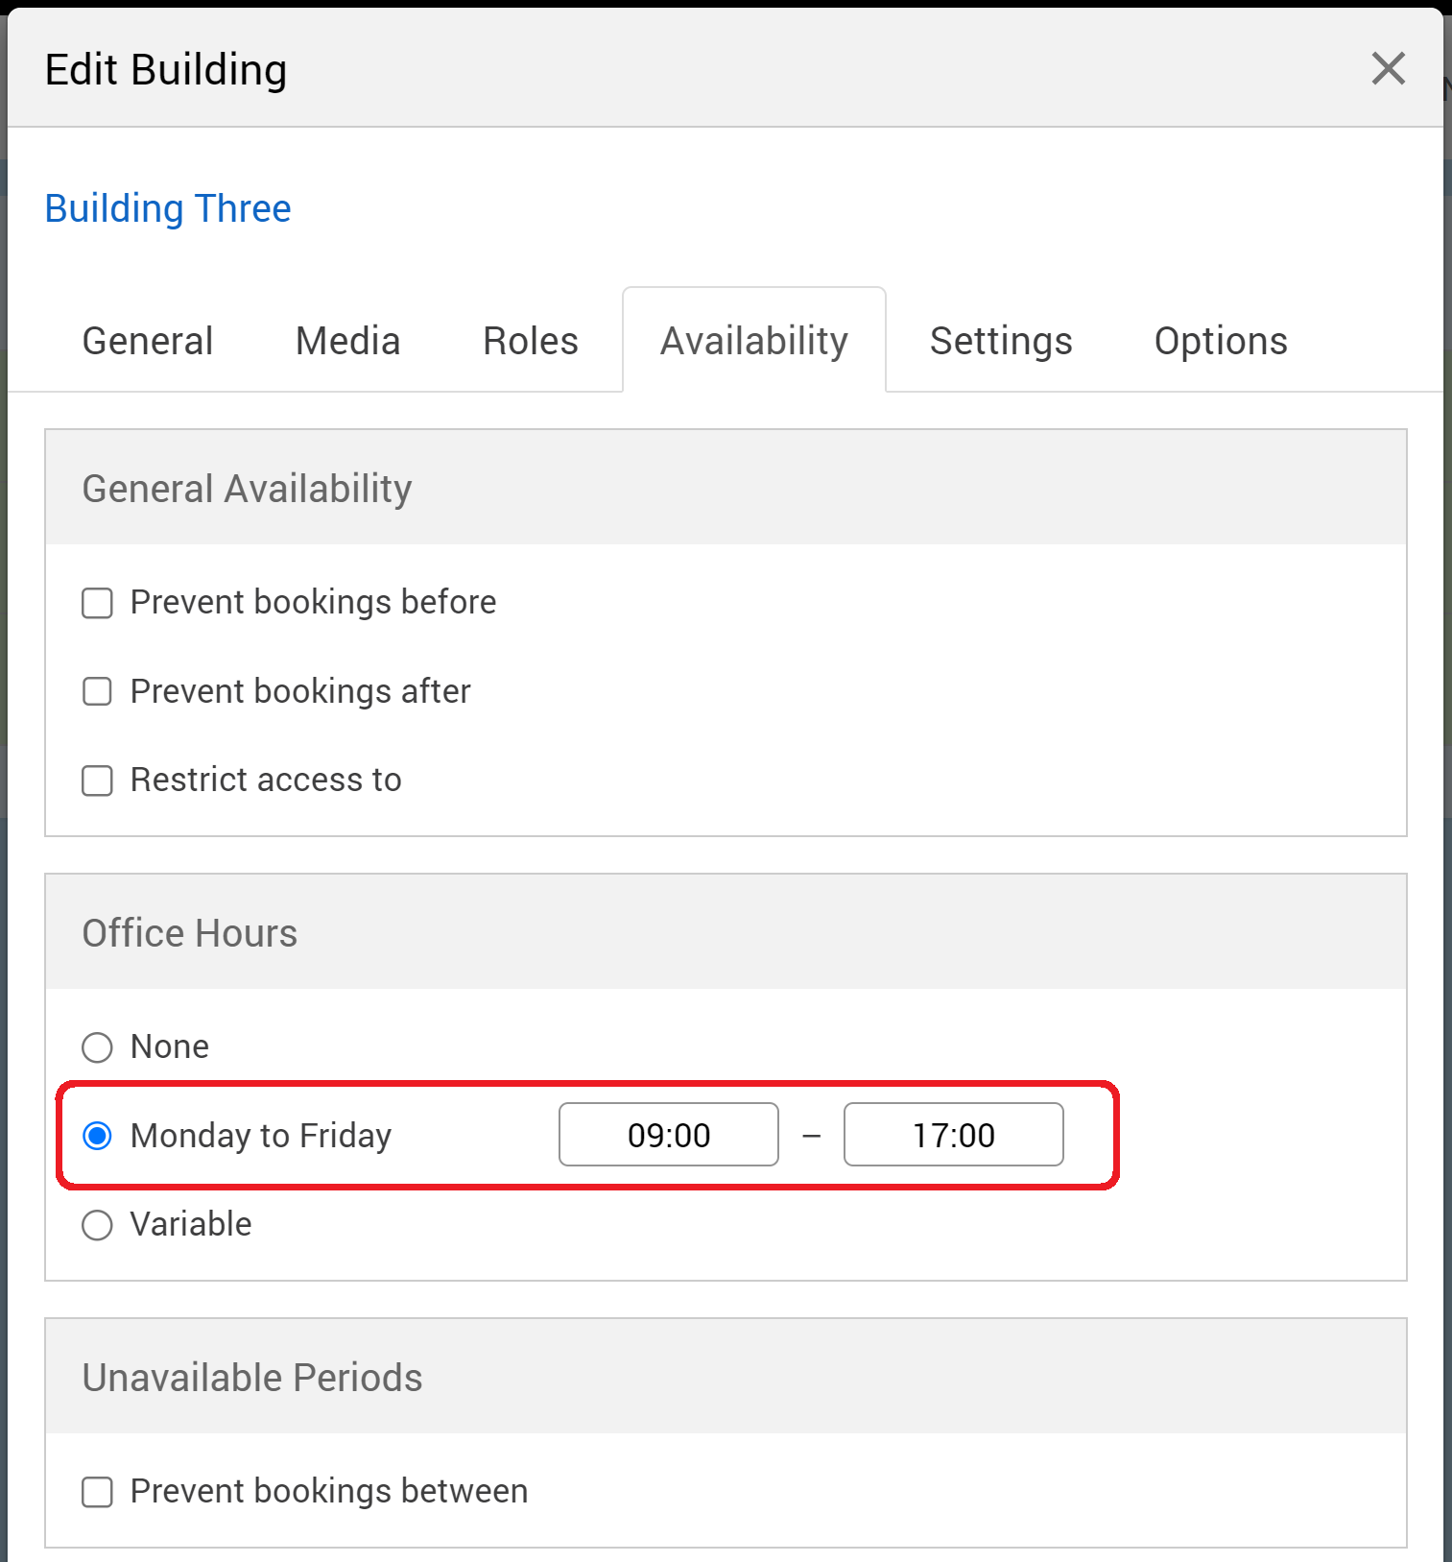This screenshot has width=1452, height=1562.
Task: Click the 09:00 start time field
Action: pyautogui.click(x=669, y=1135)
